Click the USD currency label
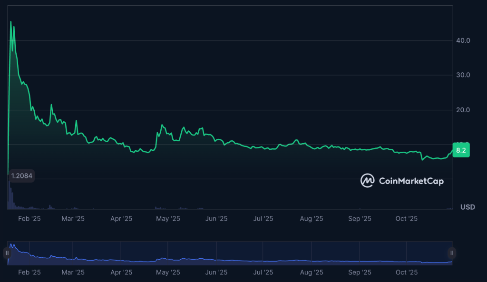 point(467,207)
